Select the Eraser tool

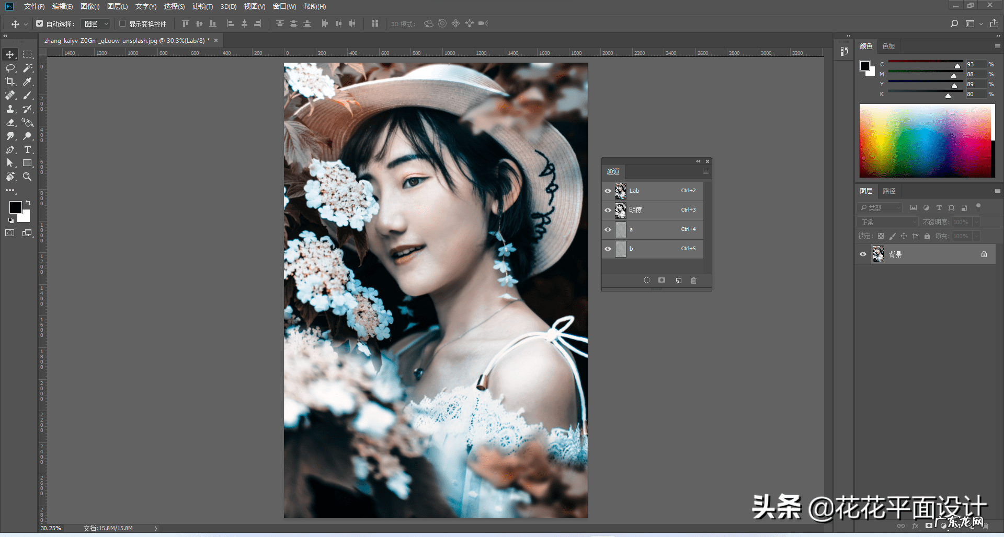coord(10,123)
